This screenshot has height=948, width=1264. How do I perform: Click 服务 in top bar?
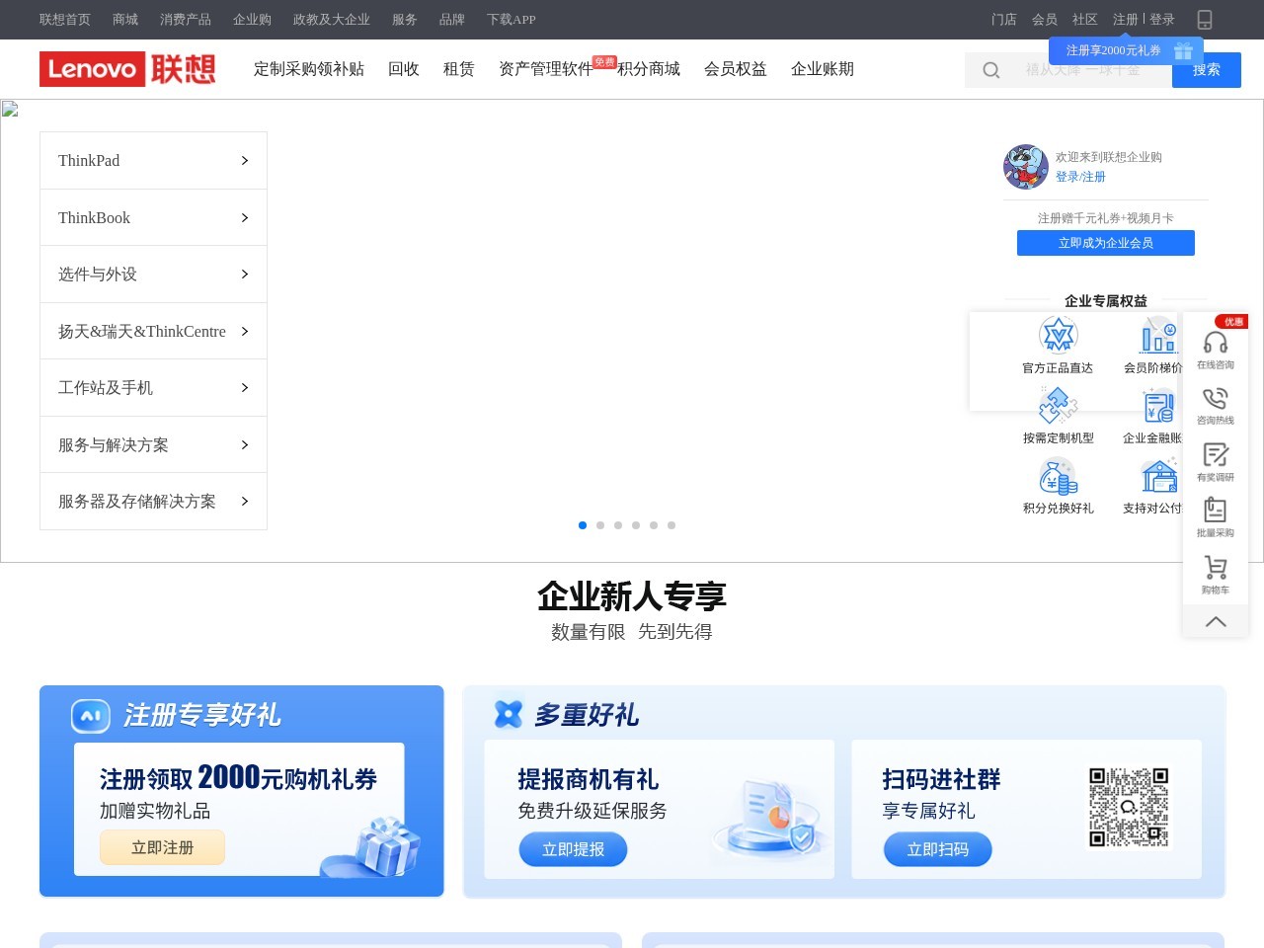point(405,20)
